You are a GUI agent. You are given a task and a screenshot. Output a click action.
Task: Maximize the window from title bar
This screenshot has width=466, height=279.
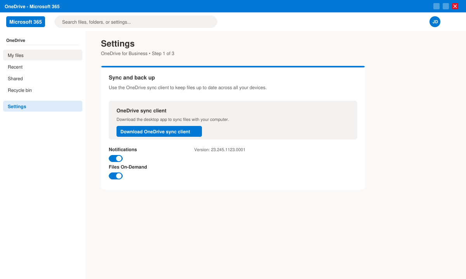click(x=446, y=6)
